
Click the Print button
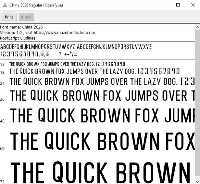click(9, 17)
